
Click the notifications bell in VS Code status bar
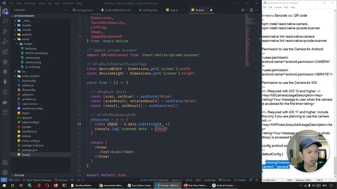(x=257, y=180)
